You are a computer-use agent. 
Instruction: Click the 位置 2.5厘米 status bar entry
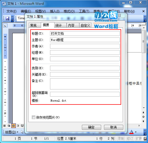(x=67, y=139)
